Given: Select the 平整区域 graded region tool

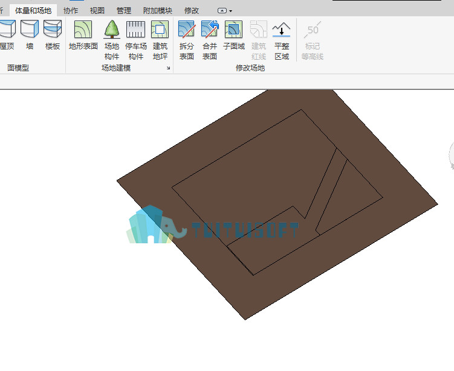Looking at the screenshot, I should 282,40.
